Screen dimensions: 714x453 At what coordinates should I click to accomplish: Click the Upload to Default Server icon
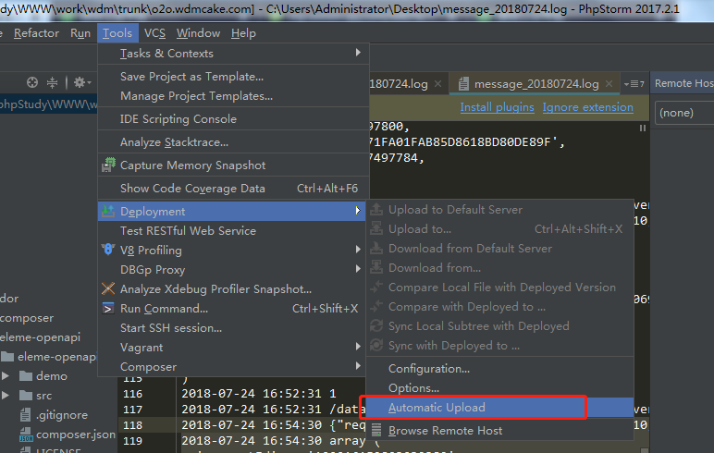click(376, 210)
